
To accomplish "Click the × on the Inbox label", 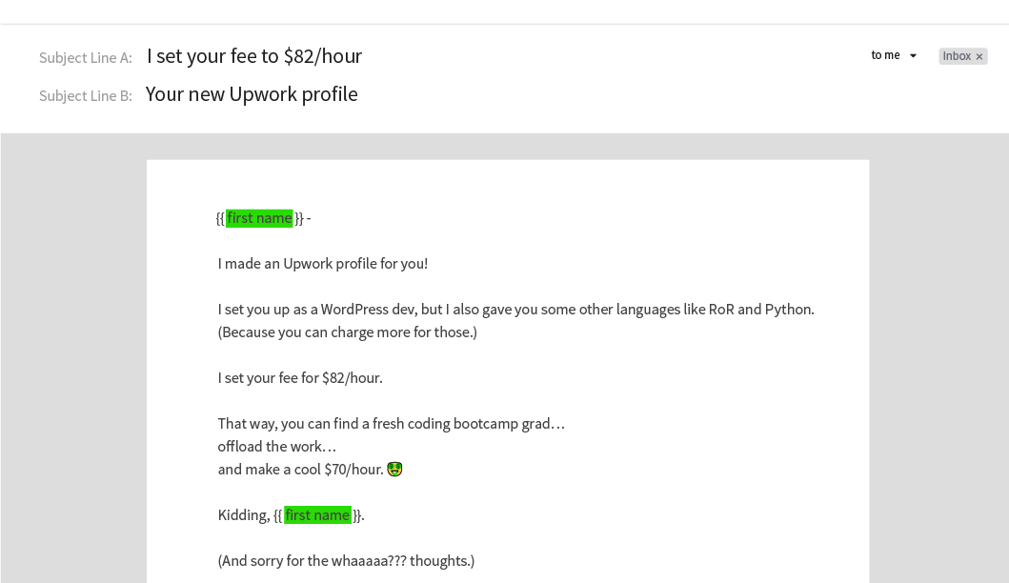I will [x=979, y=56].
